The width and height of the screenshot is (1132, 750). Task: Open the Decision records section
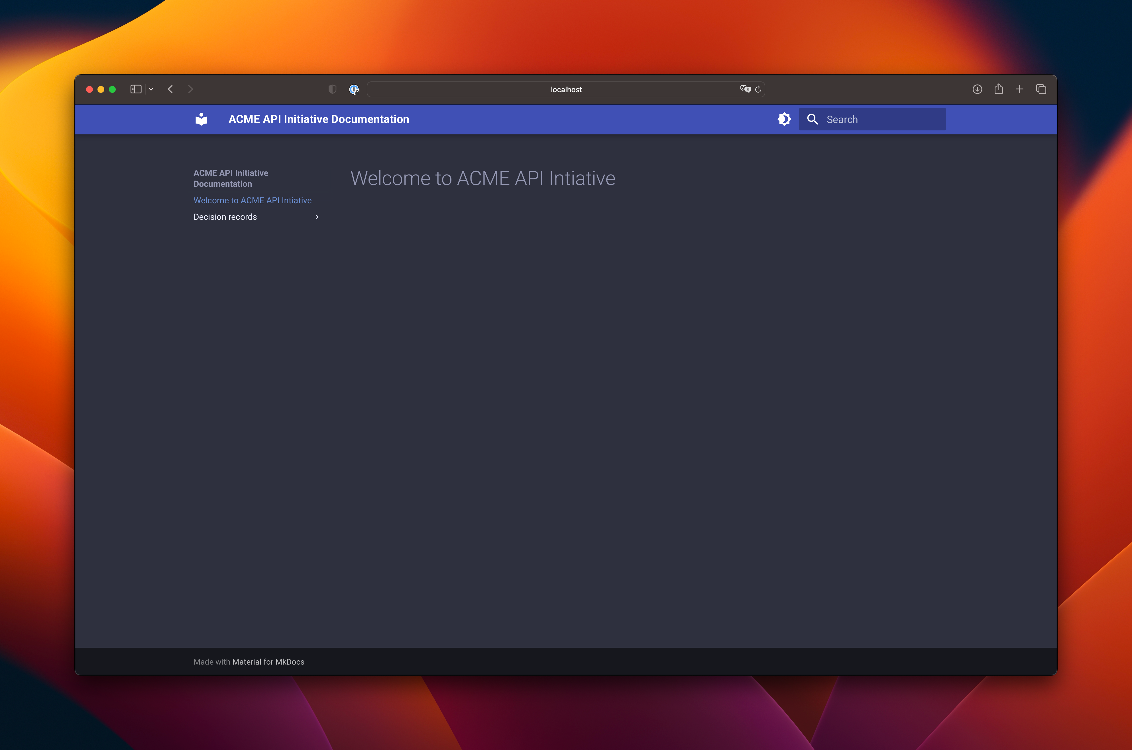tap(225, 217)
